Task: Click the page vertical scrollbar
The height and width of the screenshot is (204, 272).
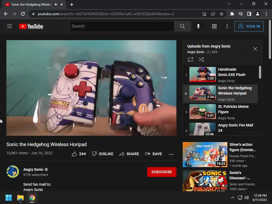Action: 270,40
